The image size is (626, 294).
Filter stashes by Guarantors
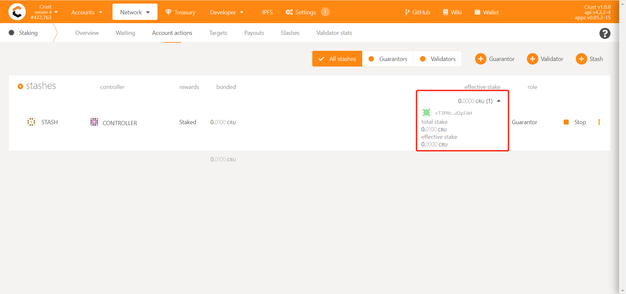pos(388,59)
